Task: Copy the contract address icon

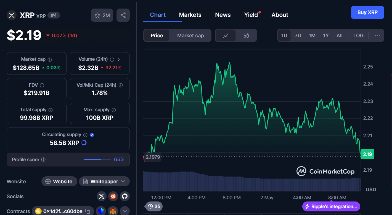Action: 88,211
